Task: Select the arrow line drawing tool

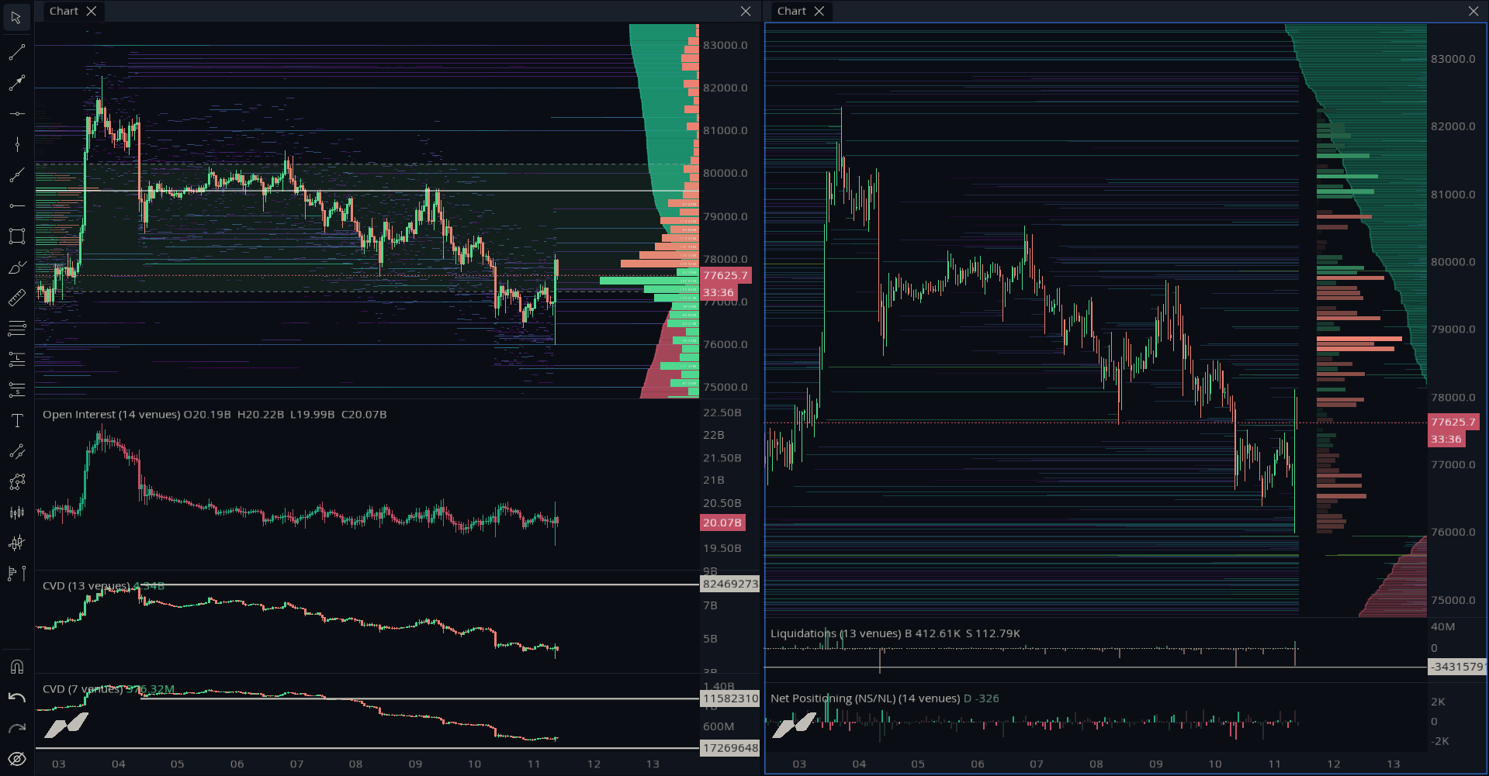Action: pos(16,83)
